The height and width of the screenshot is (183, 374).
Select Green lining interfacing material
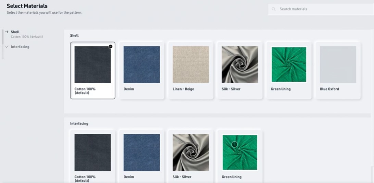point(240,152)
